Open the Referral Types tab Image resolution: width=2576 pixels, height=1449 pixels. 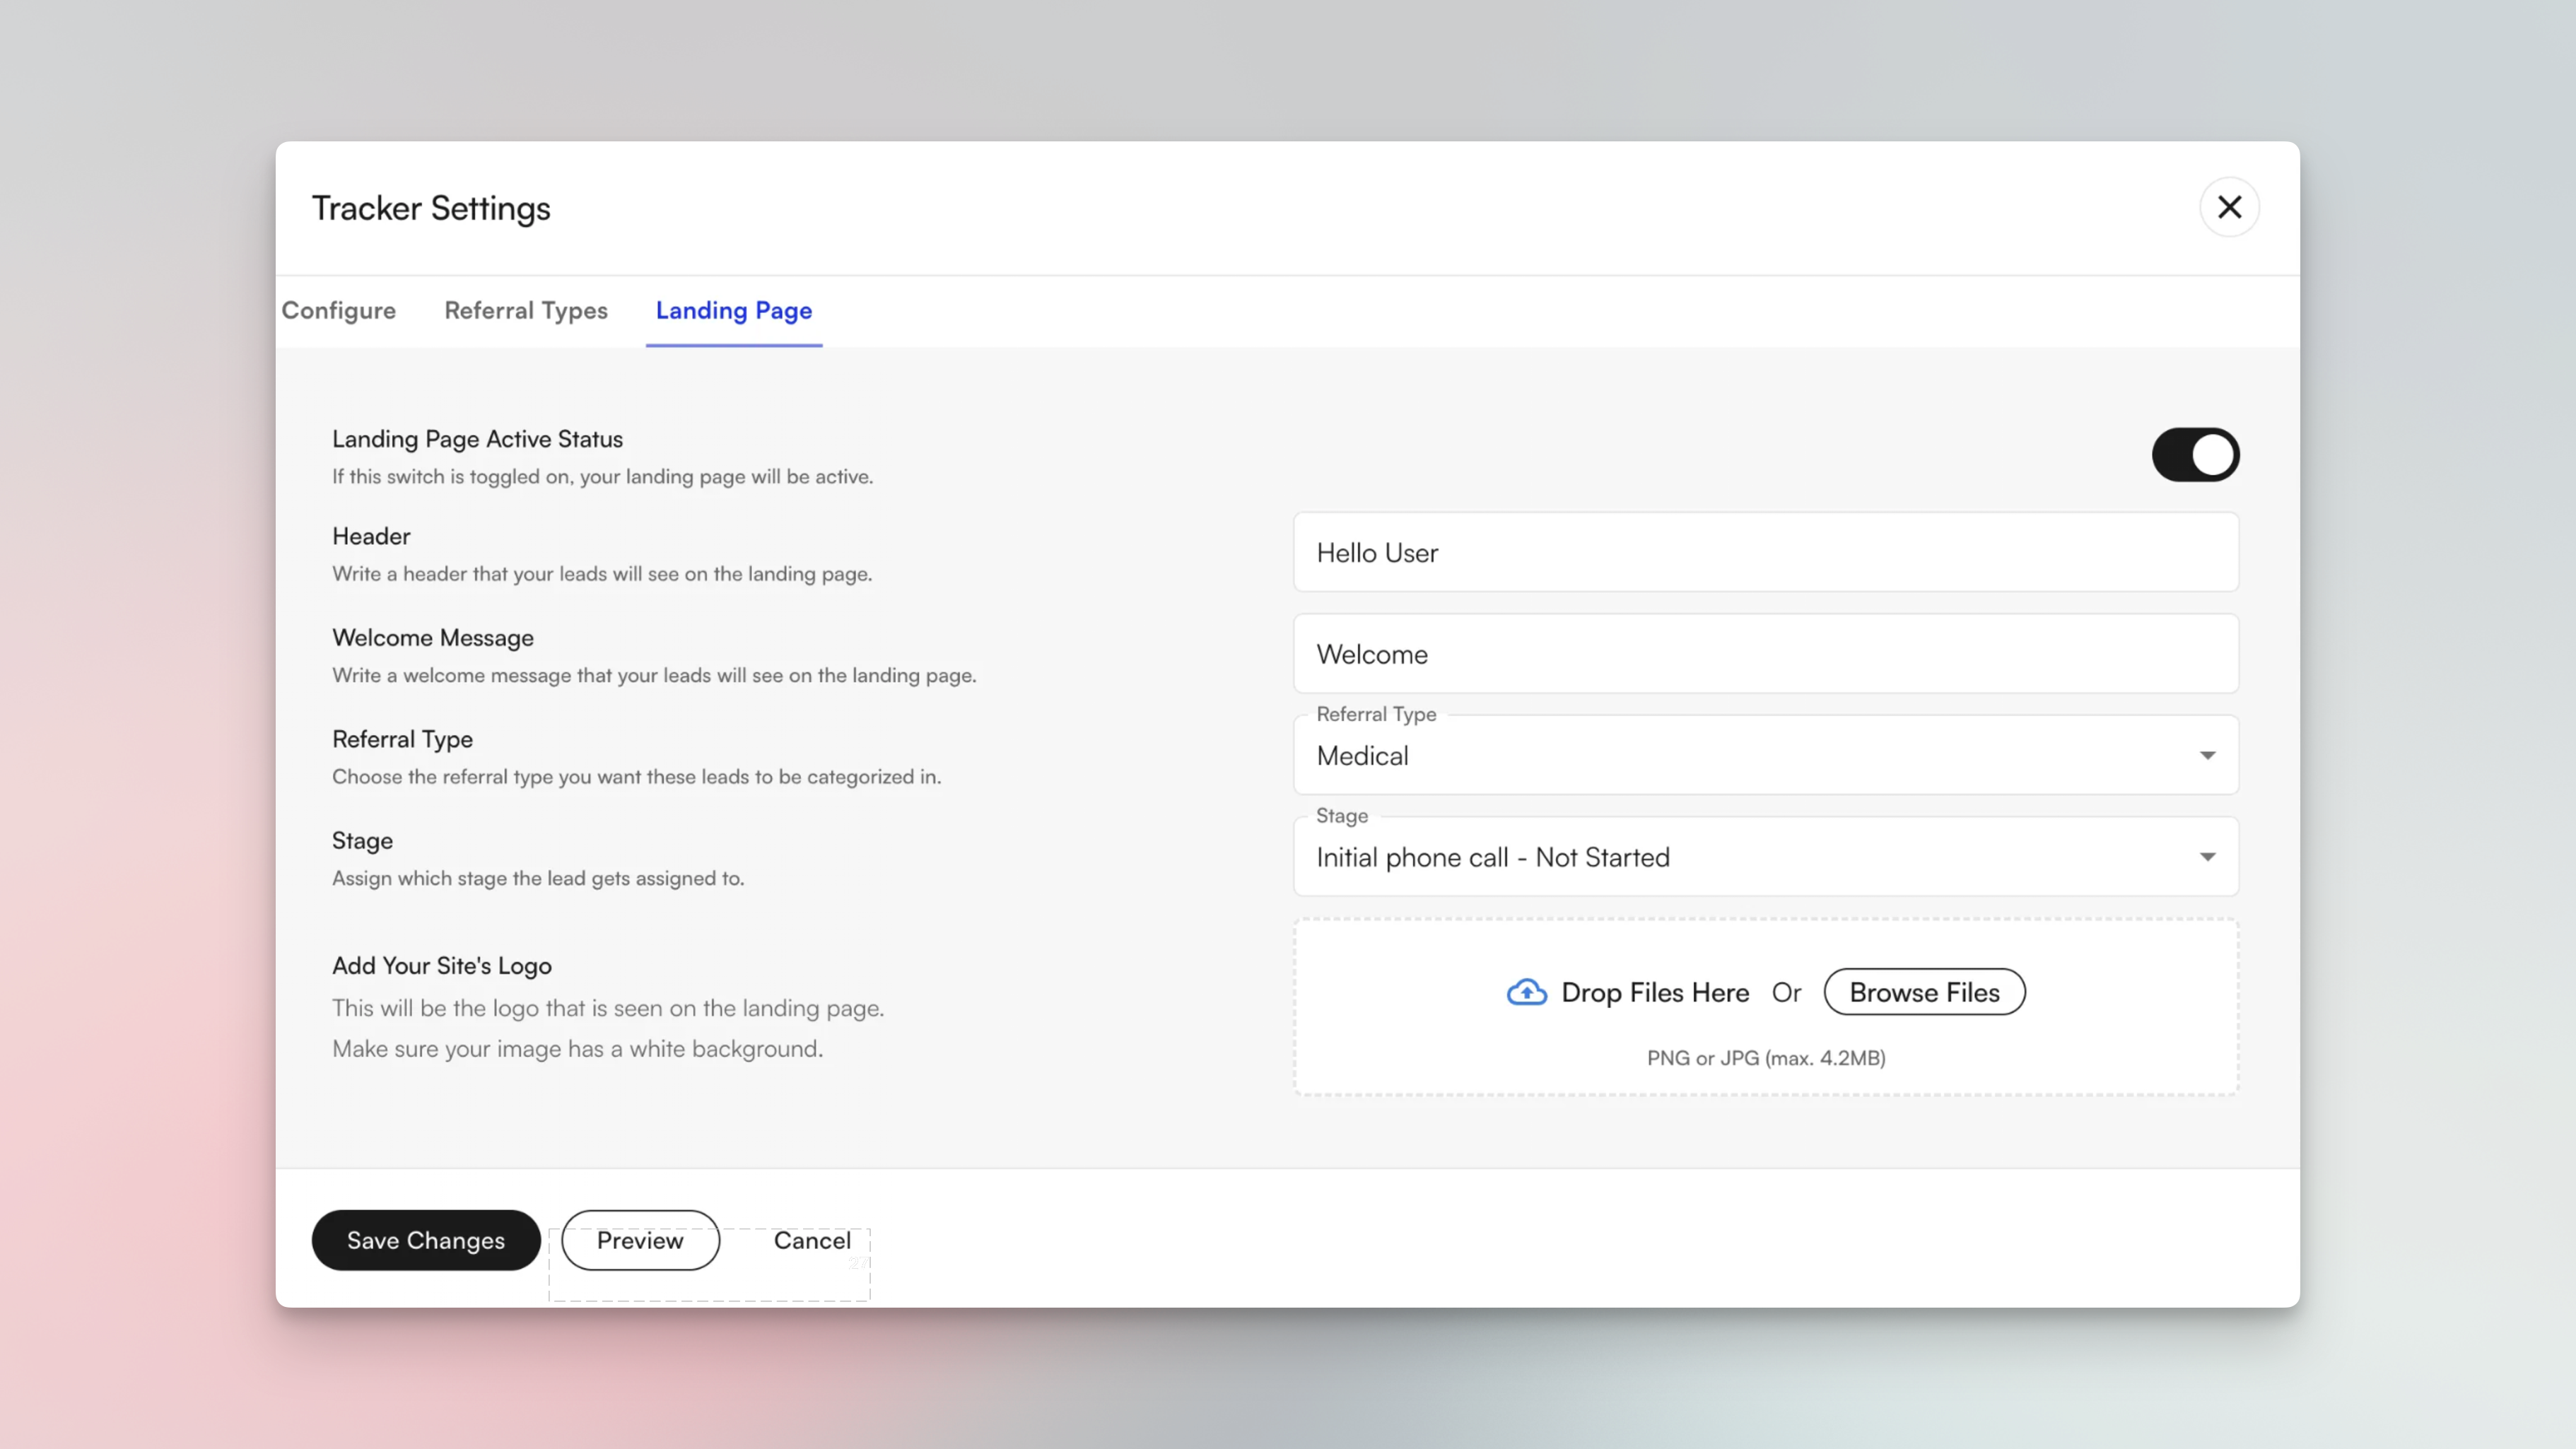tap(526, 311)
